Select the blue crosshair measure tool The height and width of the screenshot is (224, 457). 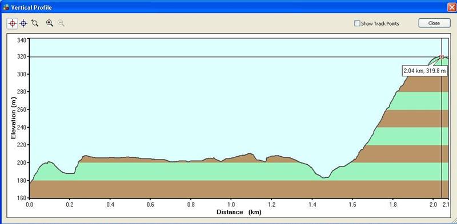click(x=24, y=23)
